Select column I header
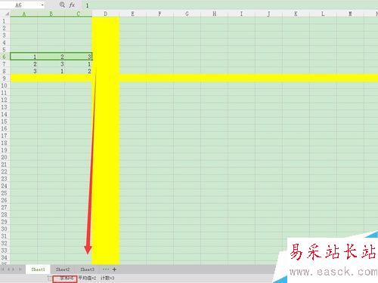The image size is (378, 283). click(x=242, y=14)
